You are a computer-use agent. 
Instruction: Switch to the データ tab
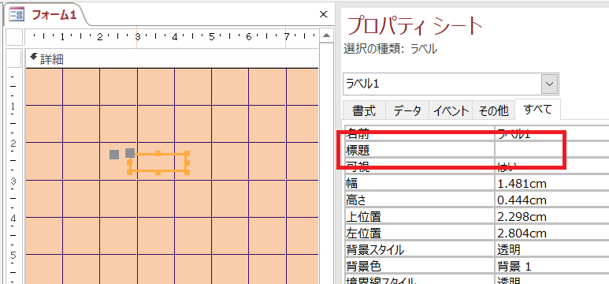(407, 111)
